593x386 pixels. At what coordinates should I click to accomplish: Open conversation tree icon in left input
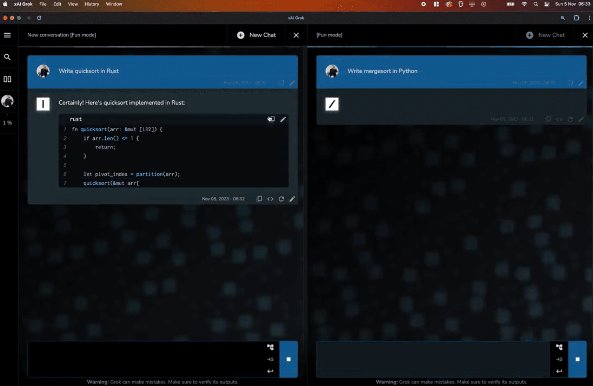(270, 347)
